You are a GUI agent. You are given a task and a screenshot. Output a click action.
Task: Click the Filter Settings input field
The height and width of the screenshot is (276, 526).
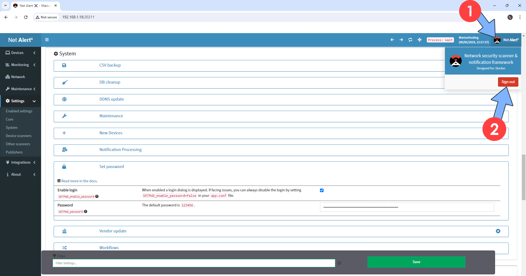194,263
